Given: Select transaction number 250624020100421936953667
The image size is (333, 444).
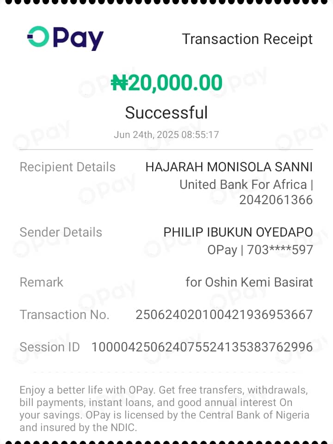Looking at the screenshot, I should click(224, 314).
